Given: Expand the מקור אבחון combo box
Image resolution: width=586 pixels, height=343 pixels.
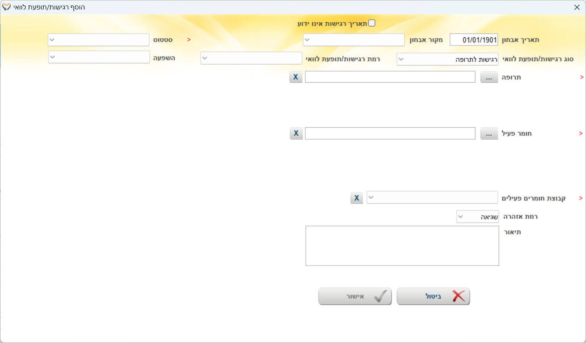Looking at the screenshot, I should point(354,40).
